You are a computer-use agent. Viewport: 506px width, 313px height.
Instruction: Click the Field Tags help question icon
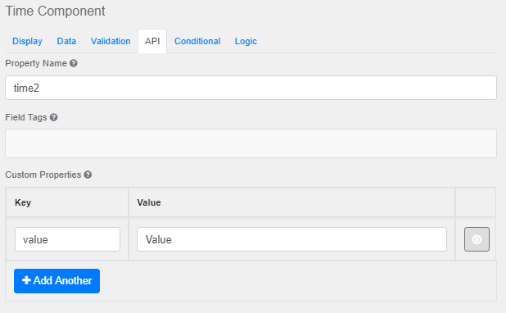54,117
